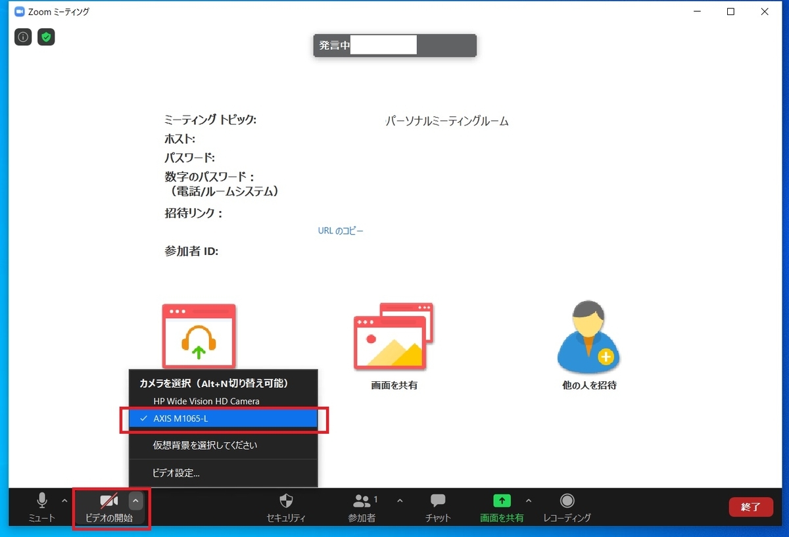Close the Zoom meeting window

coord(765,12)
